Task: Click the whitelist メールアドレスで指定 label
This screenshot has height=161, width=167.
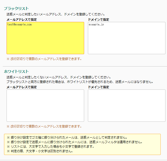Action: [22, 87]
